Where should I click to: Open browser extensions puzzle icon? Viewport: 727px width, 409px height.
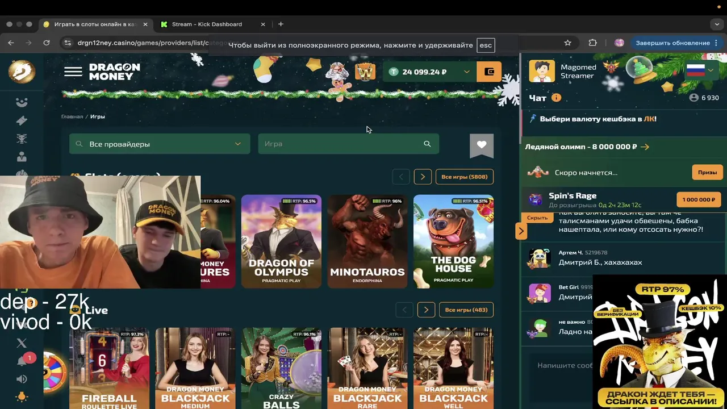[592, 43]
